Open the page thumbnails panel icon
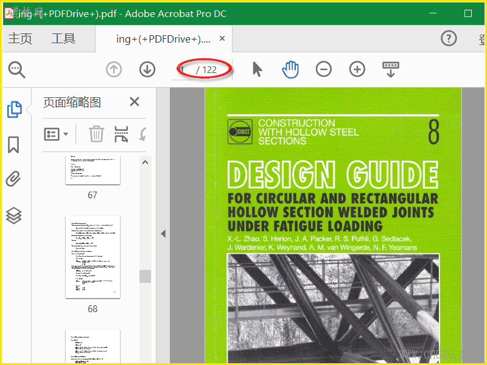Image resolution: width=487 pixels, height=365 pixels. coord(15,109)
